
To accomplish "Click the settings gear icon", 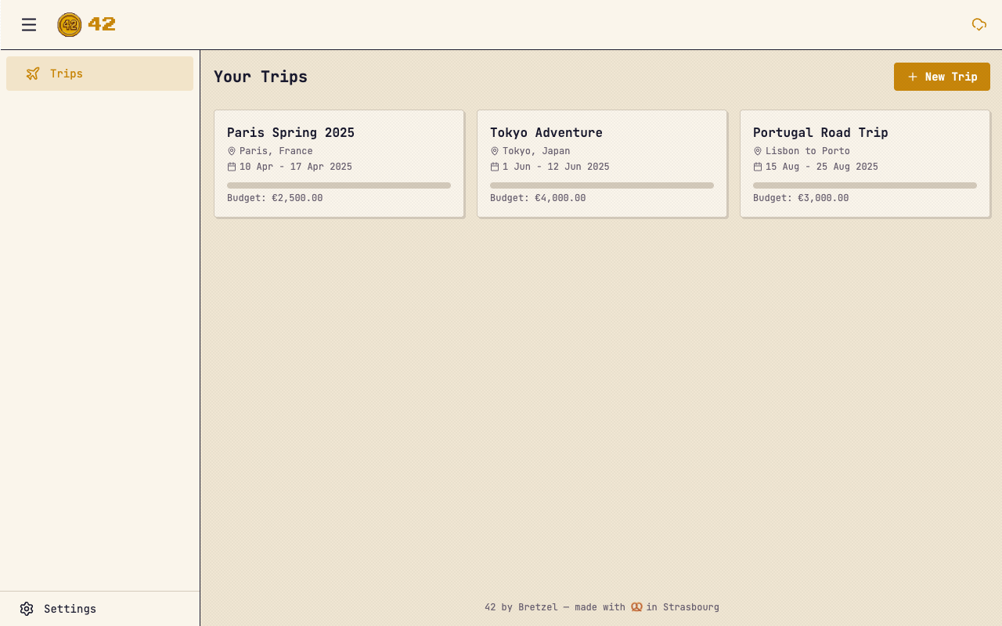I will (27, 608).
